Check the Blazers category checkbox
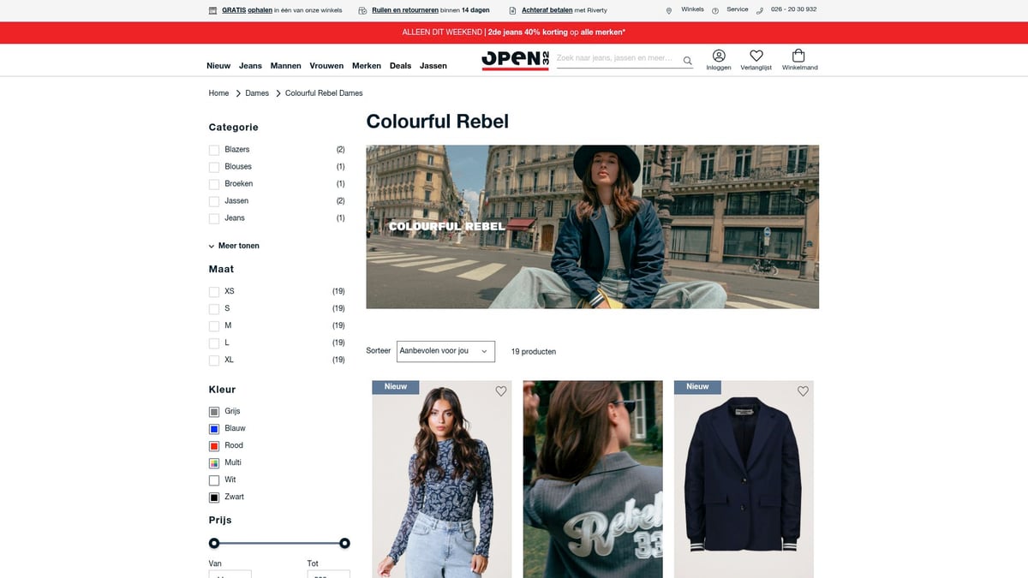This screenshot has width=1028, height=578. [x=214, y=150]
